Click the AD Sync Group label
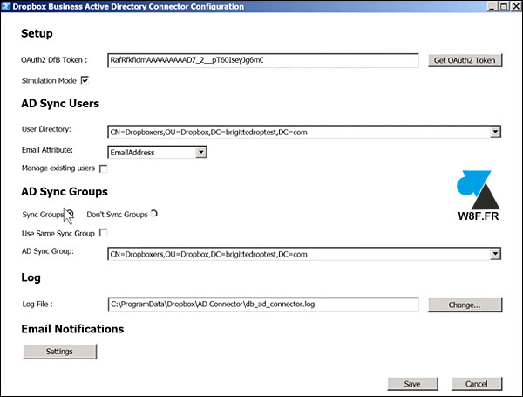This screenshot has height=397, width=523. pos(48,251)
